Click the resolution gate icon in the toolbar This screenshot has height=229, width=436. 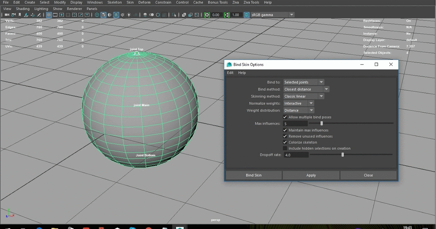click(x=62, y=15)
